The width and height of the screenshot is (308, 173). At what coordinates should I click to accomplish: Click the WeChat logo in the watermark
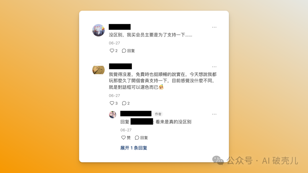218,160
